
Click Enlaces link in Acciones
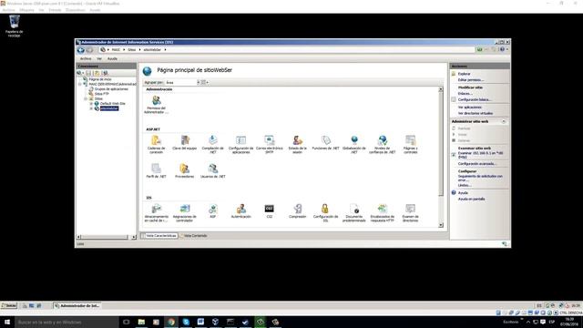click(x=465, y=93)
